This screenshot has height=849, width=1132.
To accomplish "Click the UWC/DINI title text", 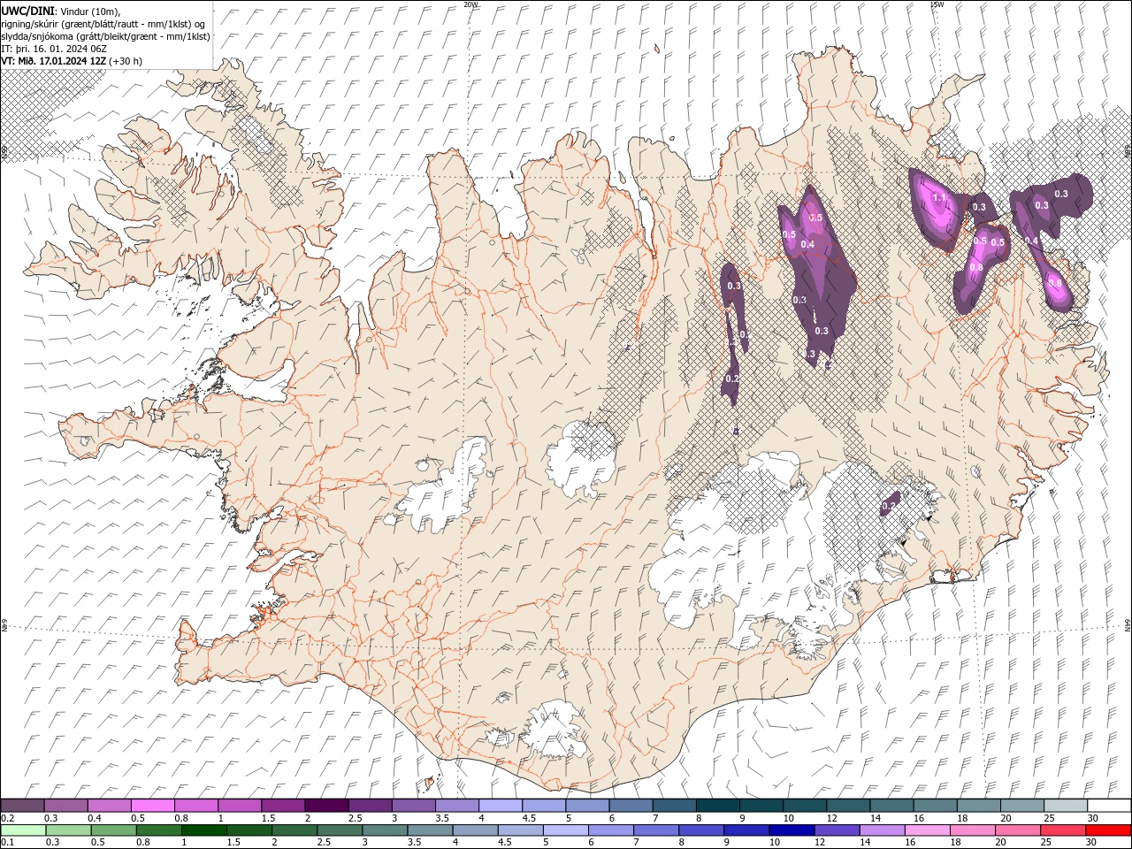I will click(x=27, y=10).
